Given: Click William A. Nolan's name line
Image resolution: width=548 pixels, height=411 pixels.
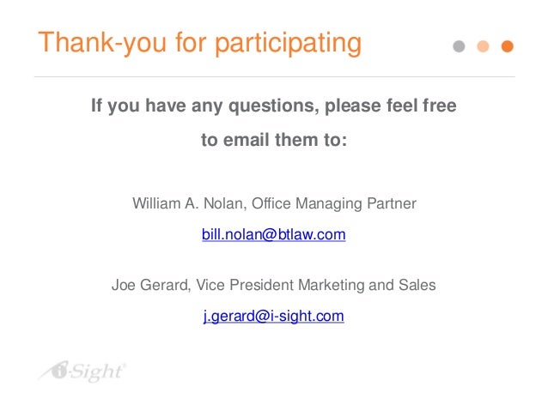Looking at the screenshot, I should pyautogui.click(x=274, y=203).
